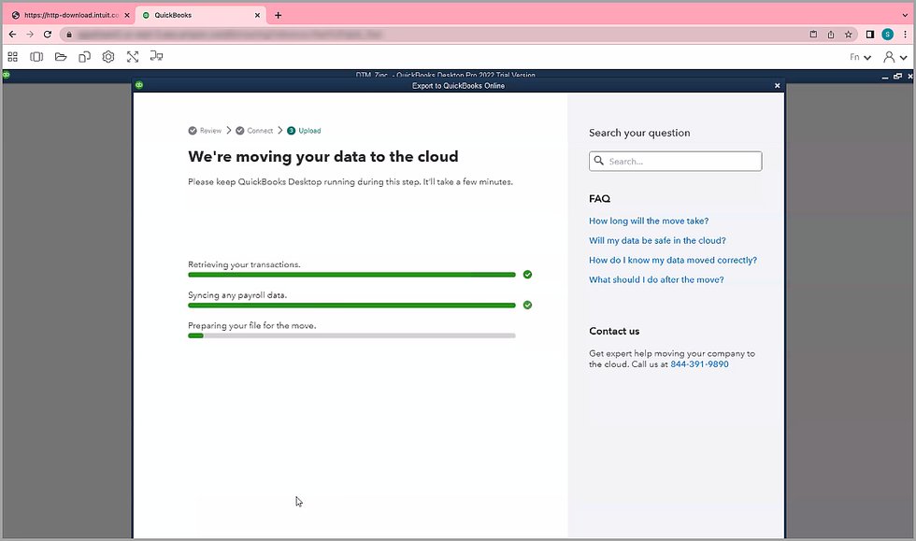
Task: Open a new browser tab
Action: click(x=278, y=15)
